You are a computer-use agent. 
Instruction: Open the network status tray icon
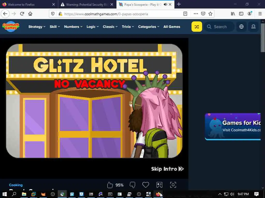(226, 194)
